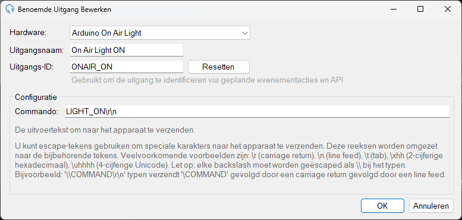Focus the Uitgangsnaam field containing On Air Light ON
Image resolution: width=462 pixels, height=220 pixels.
[x=127, y=51]
